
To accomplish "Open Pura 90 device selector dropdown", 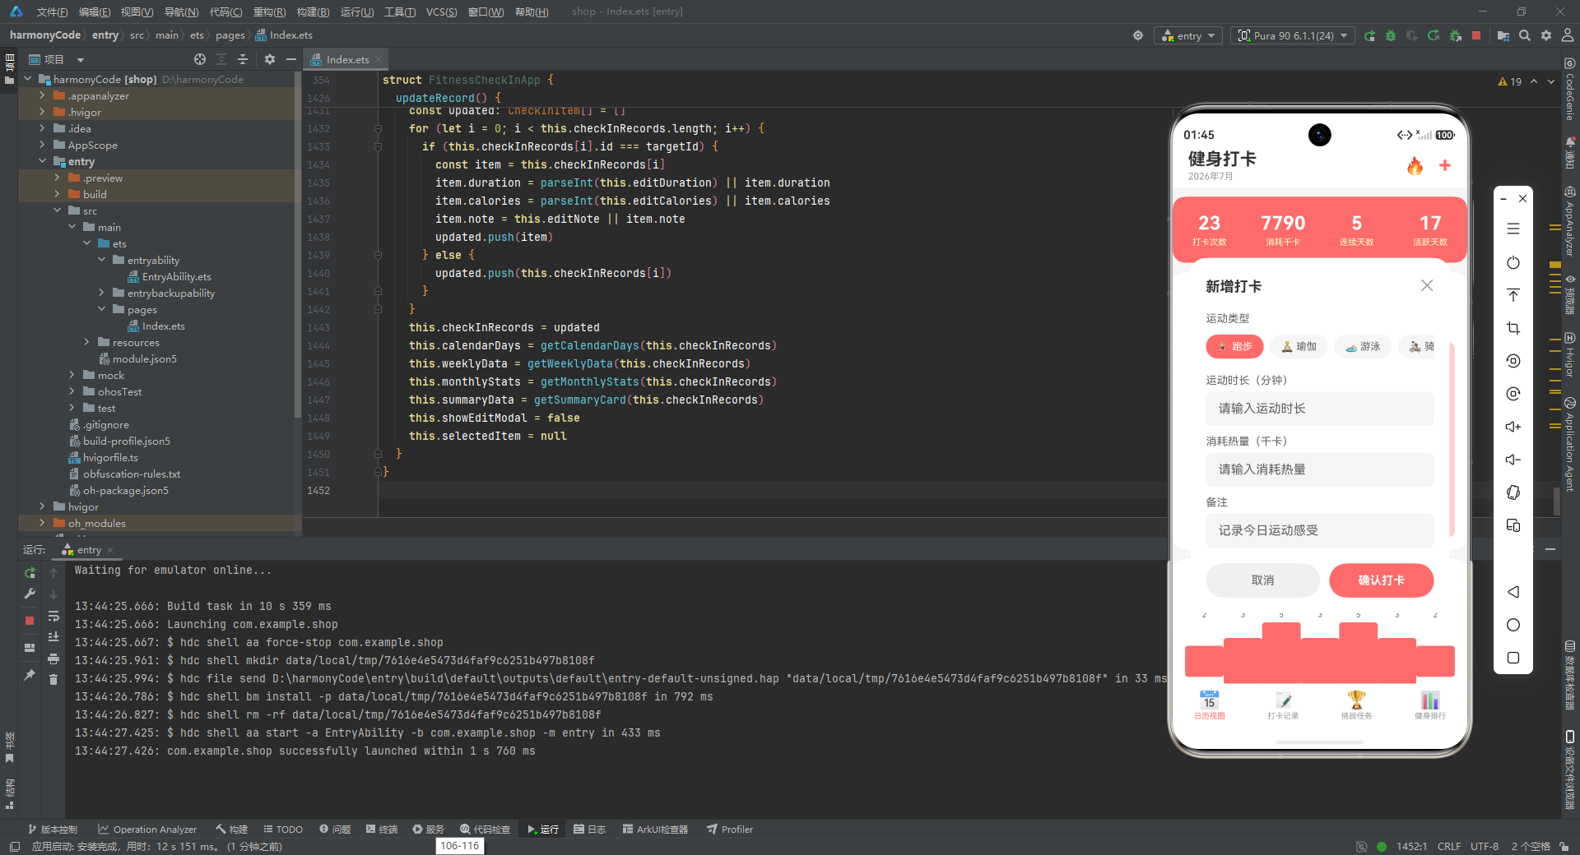I will [1293, 36].
